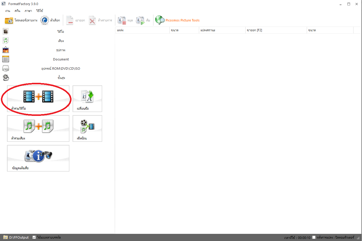Click the Rename B-to-A icon
Screen dimensions: 362x241
(x=87, y=97)
